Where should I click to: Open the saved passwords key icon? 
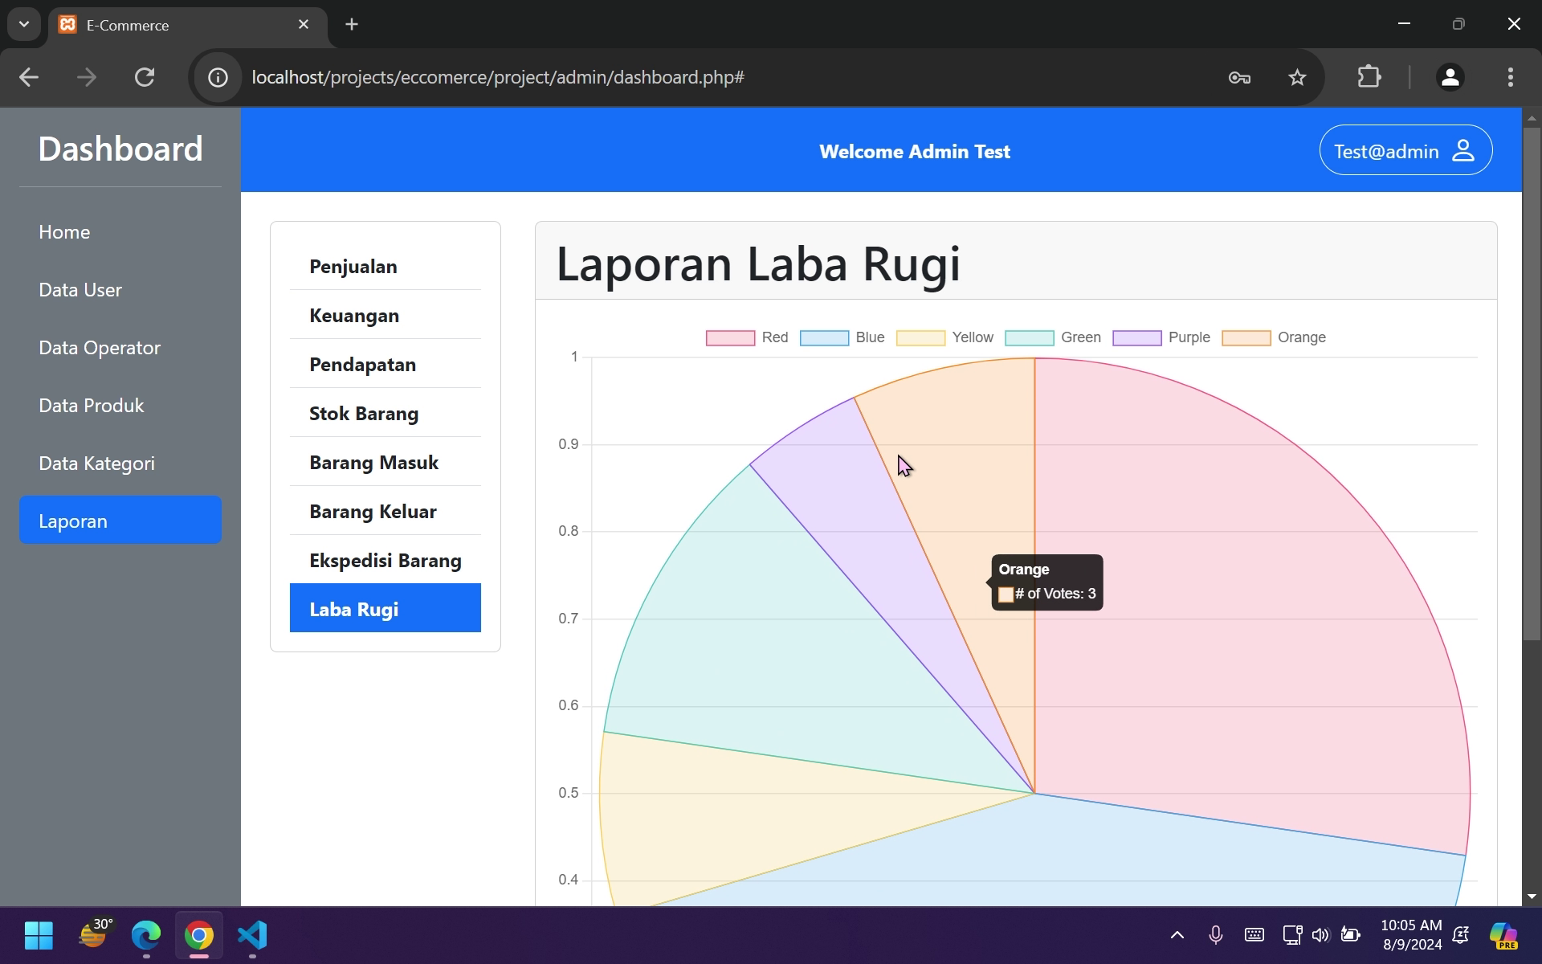point(1239,77)
